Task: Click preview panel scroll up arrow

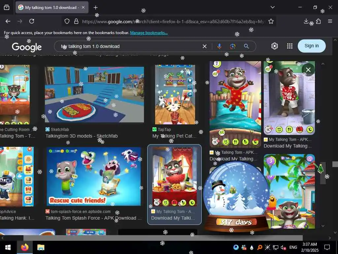Action: [323, 64]
